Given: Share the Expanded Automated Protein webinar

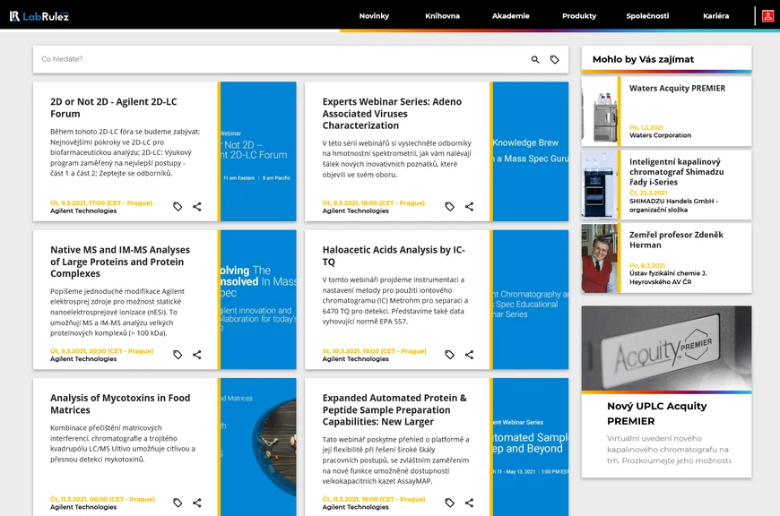Looking at the screenshot, I should coord(469,503).
